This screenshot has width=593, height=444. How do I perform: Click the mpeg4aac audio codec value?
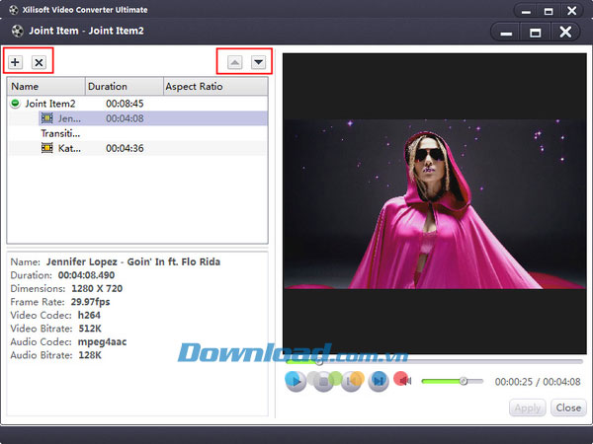coord(102,342)
